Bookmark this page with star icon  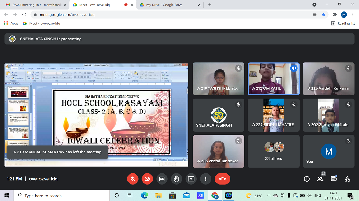coord(324,15)
